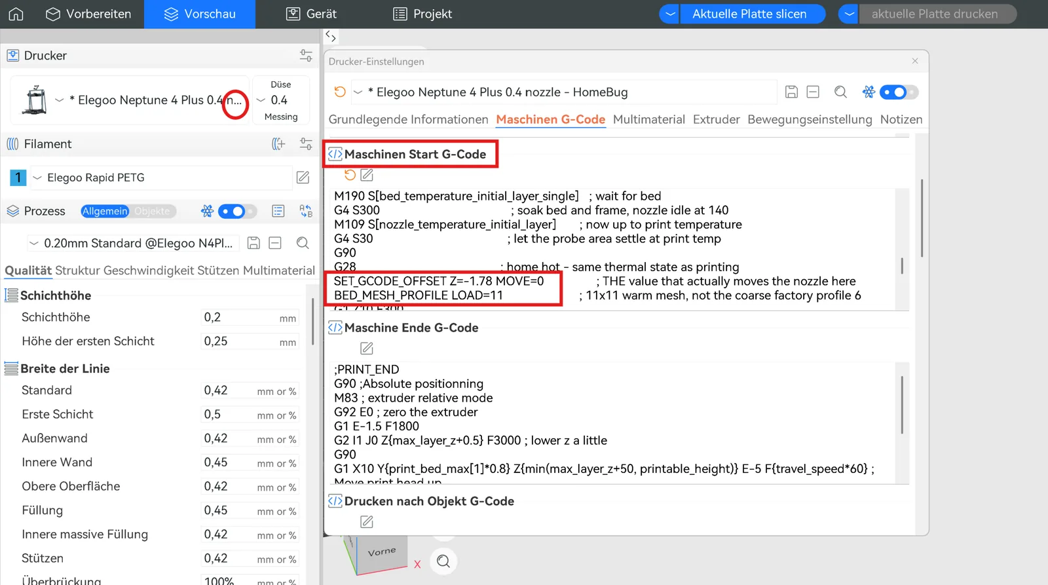Open the process settings list icon
This screenshot has width=1048, height=585.
tap(278, 211)
